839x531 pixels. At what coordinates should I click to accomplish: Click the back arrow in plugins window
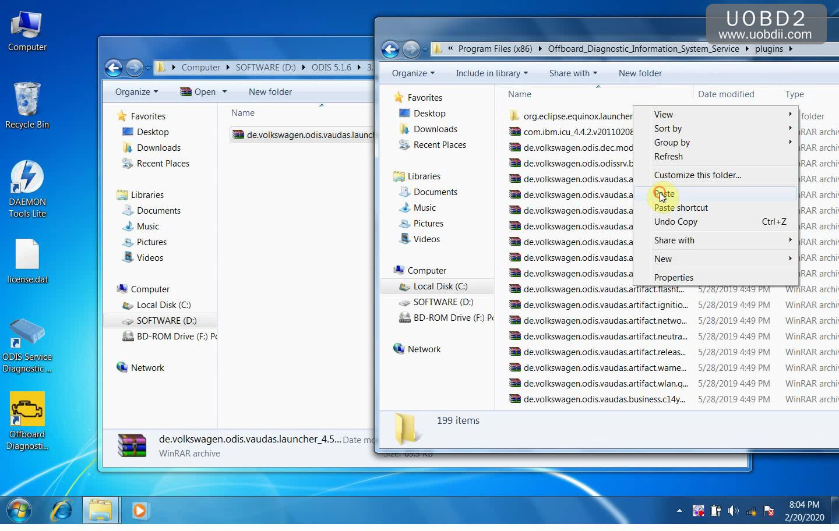pos(390,49)
